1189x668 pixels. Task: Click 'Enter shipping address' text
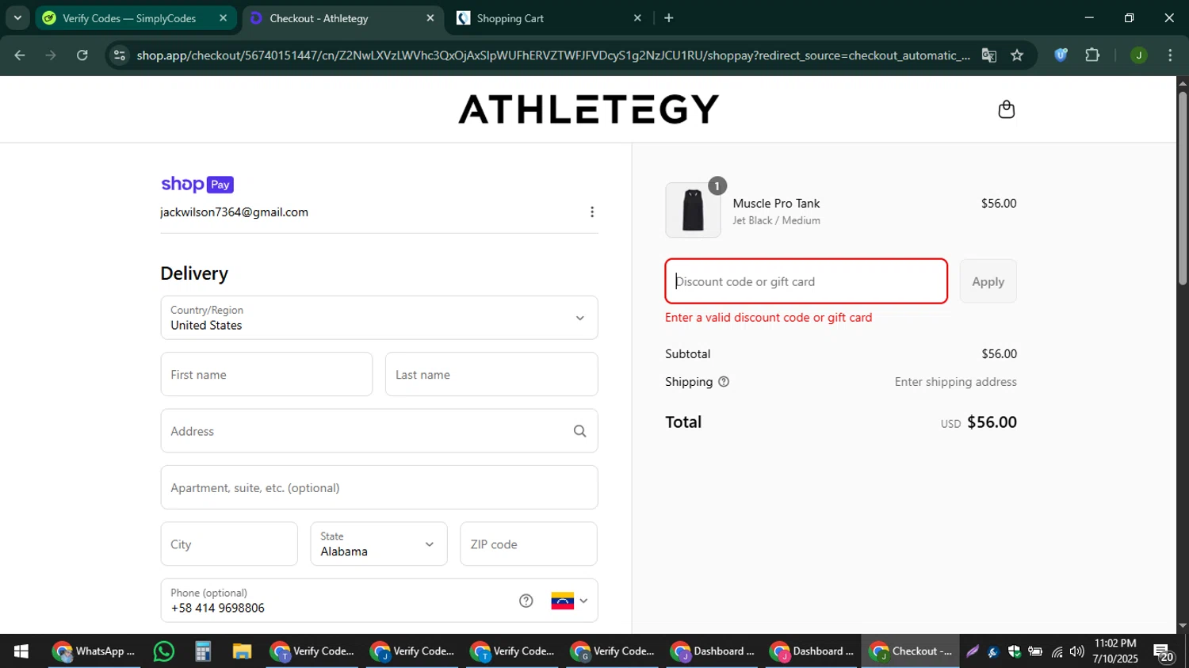[955, 382]
